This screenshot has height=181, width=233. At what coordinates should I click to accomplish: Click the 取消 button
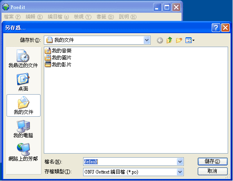pyautogui.click(x=213, y=171)
